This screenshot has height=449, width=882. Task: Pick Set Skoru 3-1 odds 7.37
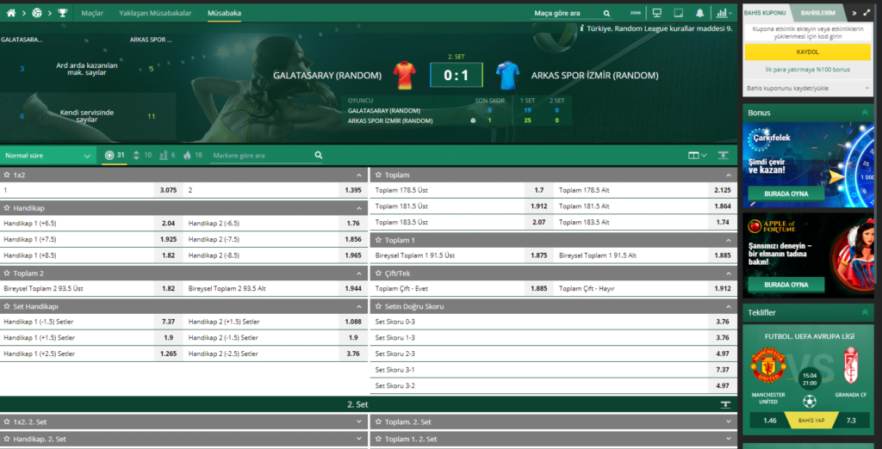pyautogui.click(x=723, y=370)
